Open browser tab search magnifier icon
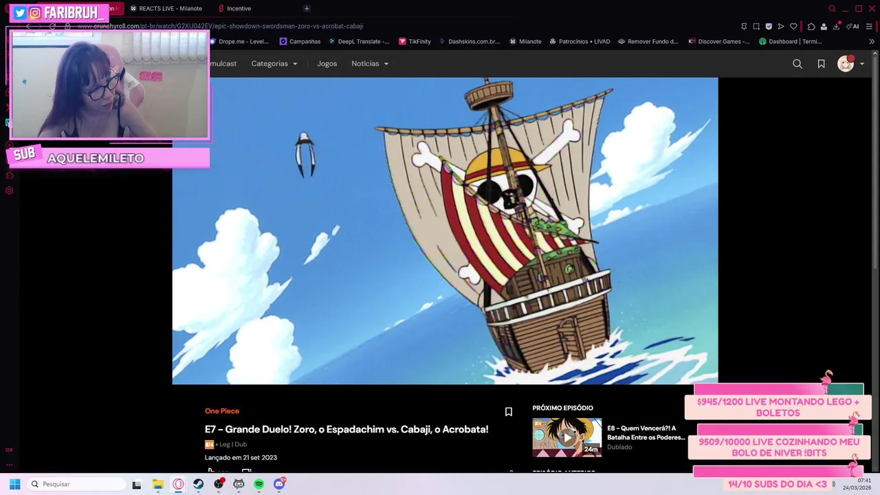 click(x=832, y=8)
